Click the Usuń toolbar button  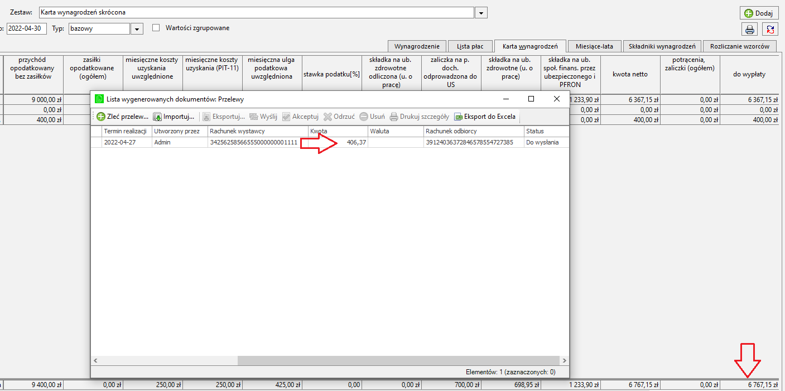(x=372, y=117)
